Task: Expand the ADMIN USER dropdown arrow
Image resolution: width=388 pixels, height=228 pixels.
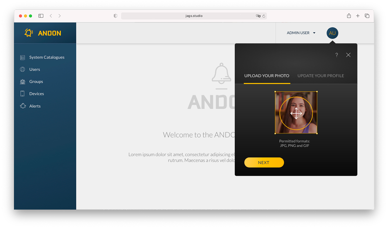Action: click(314, 33)
